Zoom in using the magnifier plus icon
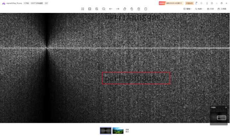 97,9
